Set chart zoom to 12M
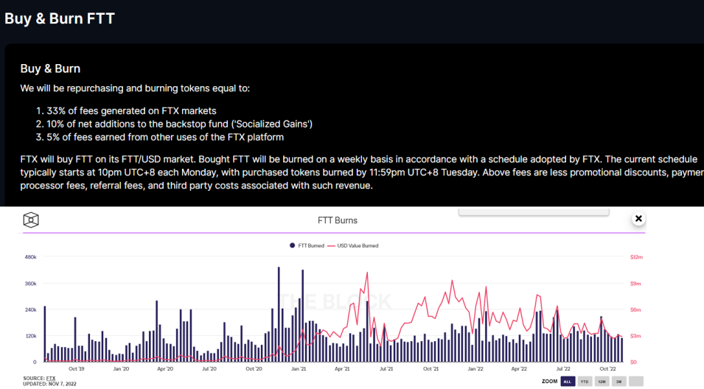704x389 pixels. click(x=602, y=382)
